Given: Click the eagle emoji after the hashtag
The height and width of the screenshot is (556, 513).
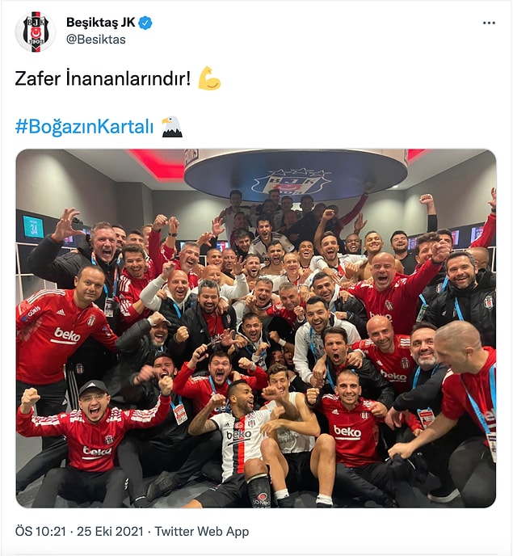Looking at the screenshot, I should point(172,127).
